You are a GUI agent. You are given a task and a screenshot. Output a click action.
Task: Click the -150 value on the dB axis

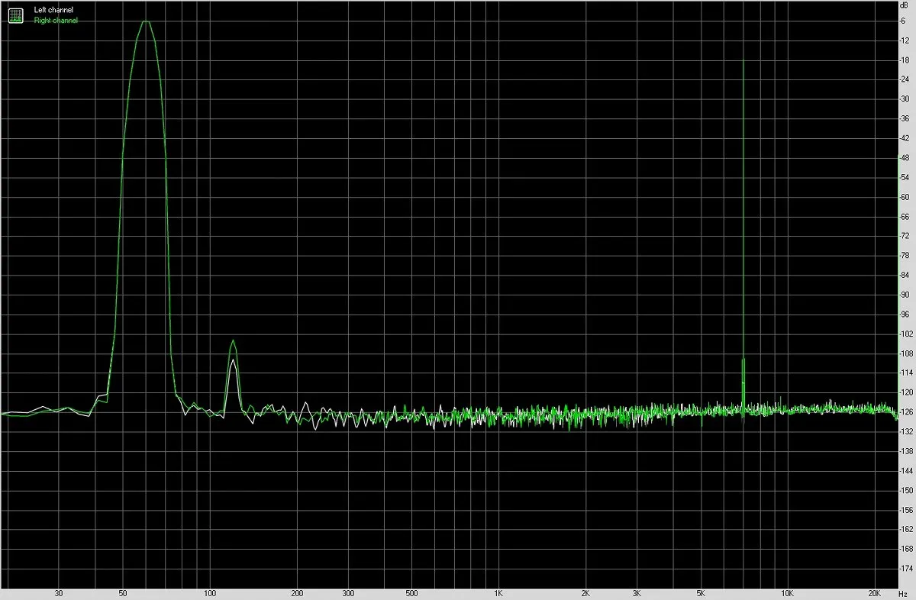(x=906, y=490)
